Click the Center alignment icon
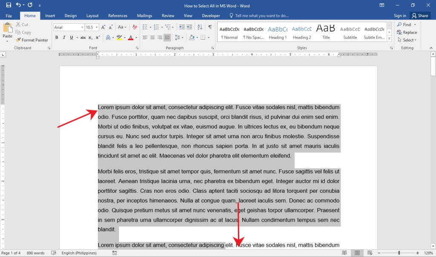 coord(152,37)
